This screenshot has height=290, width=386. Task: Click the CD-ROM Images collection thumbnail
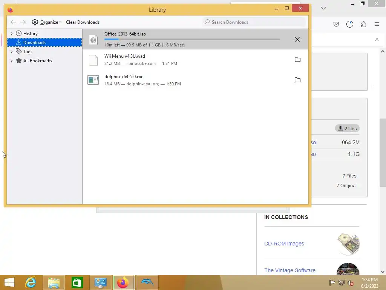(x=348, y=244)
